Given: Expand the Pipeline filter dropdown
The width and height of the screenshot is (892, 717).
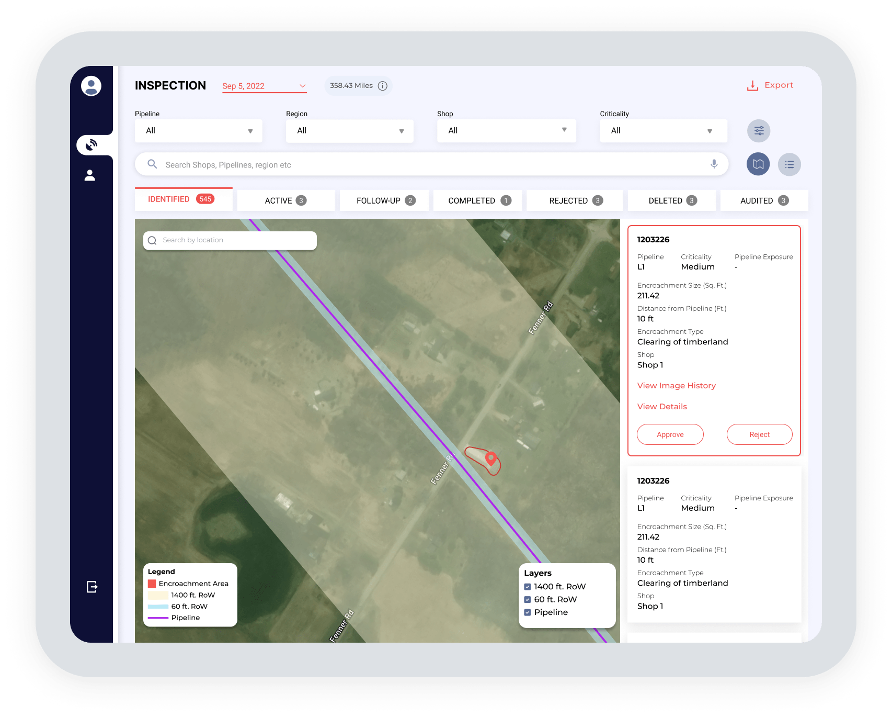Looking at the screenshot, I should [x=199, y=131].
